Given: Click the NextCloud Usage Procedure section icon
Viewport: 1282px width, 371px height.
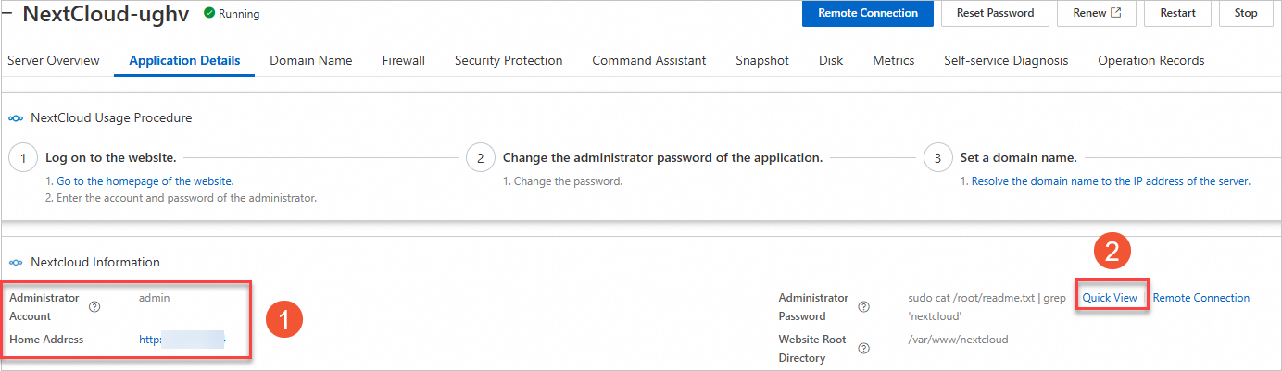Looking at the screenshot, I should click(x=16, y=118).
